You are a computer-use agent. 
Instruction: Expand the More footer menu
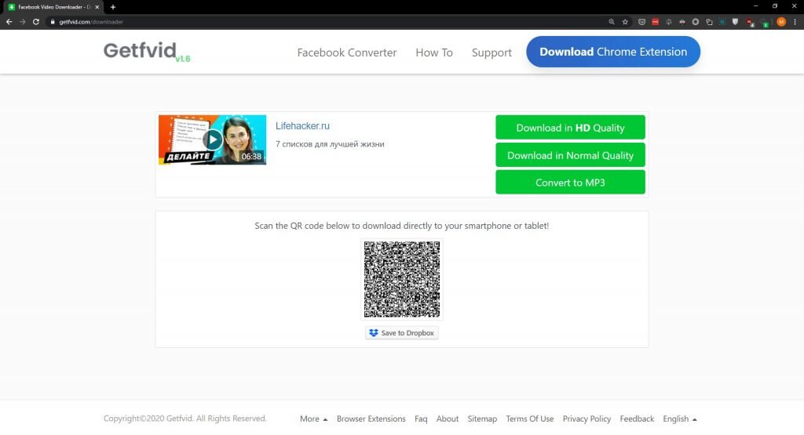[x=314, y=419]
